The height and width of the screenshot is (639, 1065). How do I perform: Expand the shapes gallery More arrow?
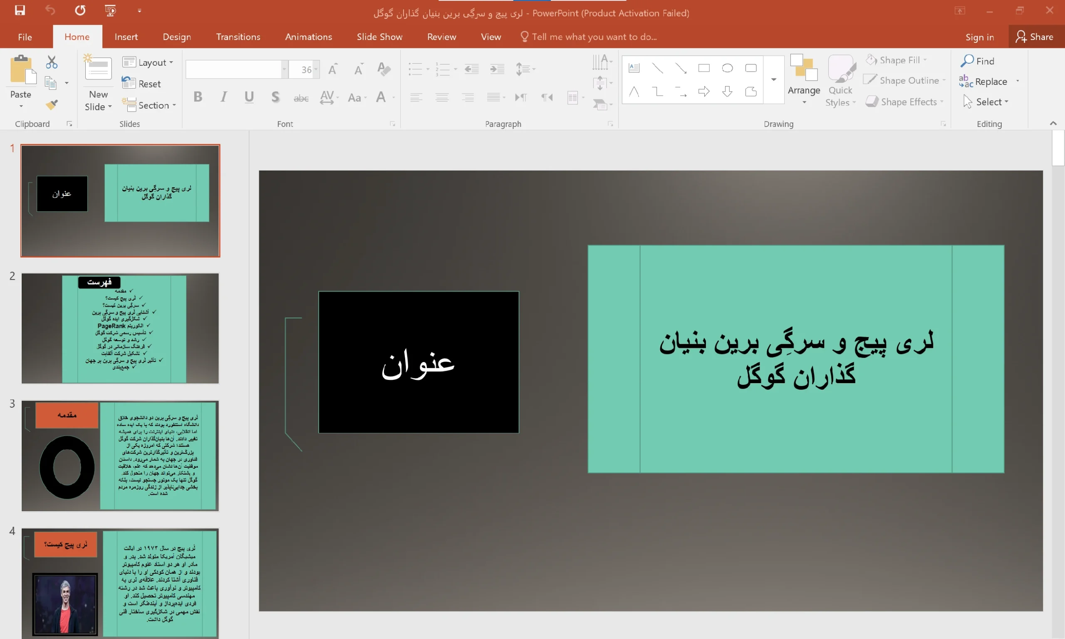coord(773,79)
